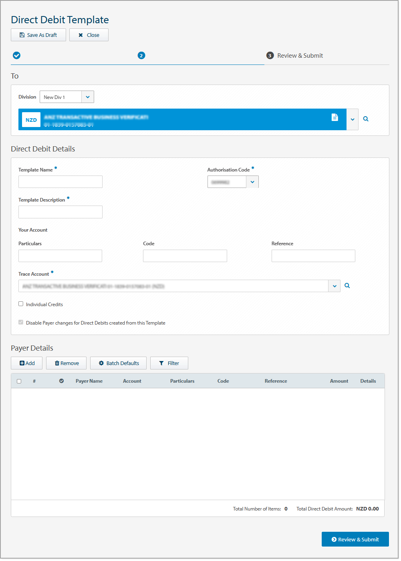Switch to step 3 Review & Submit
The width and height of the screenshot is (401, 561).
(x=270, y=55)
